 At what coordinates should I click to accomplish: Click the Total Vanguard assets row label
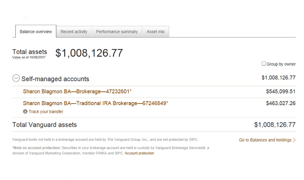coord(44,125)
